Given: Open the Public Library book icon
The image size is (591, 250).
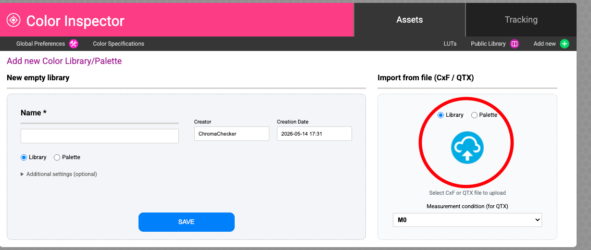Looking at the screenshot, I should click(515, 44).
